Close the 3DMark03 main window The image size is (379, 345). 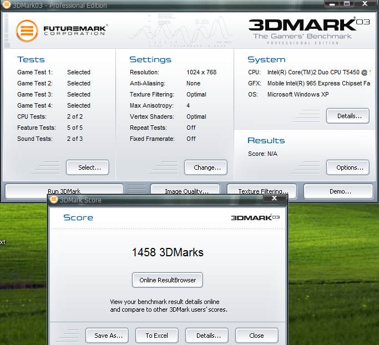click(365, 4)
